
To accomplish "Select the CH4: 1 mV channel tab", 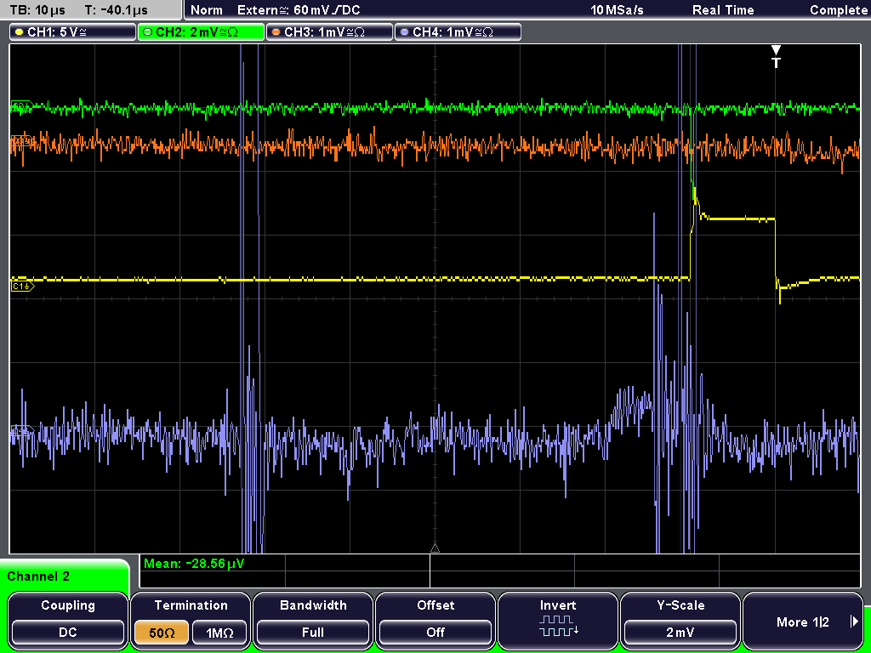I will coord(458,32).
